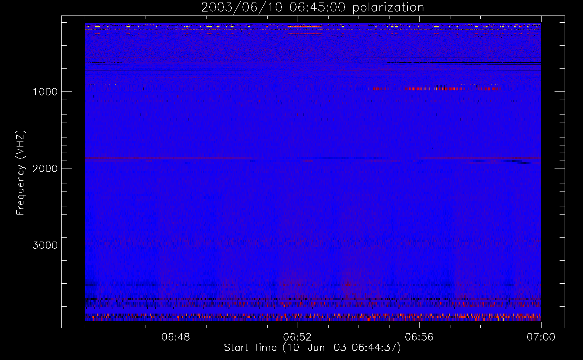The width and height of the screenshot is (583, 360).
Task: Click the "Frequency (MHZ)" axis label
Action: click(20, 173)
